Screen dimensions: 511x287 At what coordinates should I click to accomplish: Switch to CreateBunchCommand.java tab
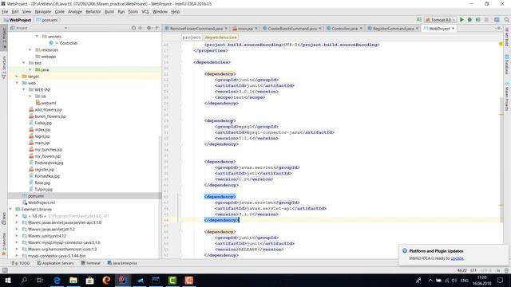point(292,29)
